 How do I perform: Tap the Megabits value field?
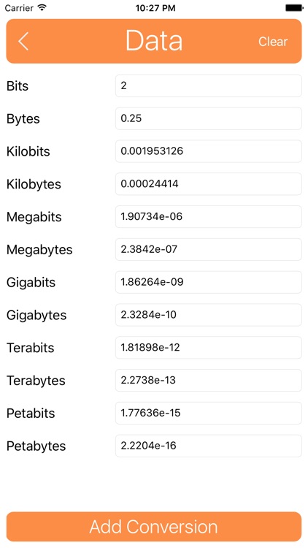209,217
